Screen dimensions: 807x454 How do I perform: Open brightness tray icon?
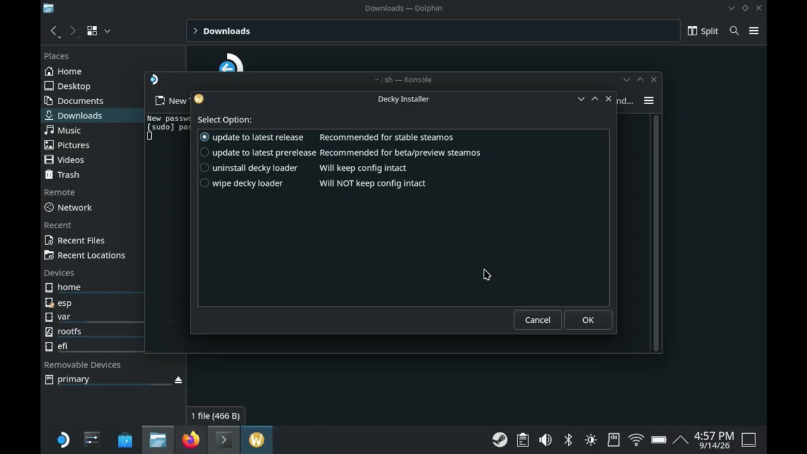(591, 439)
